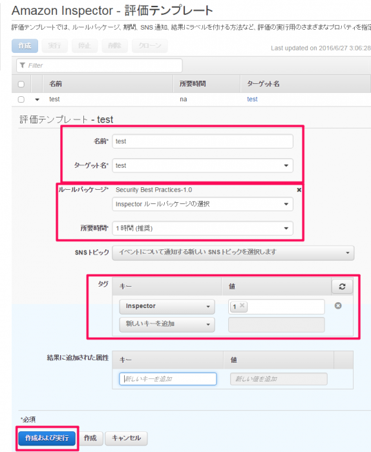Open the Inspector ルールパッケージの選択 dropdown
The width and height of the screenshot is (371, 452).
point(202,204)
